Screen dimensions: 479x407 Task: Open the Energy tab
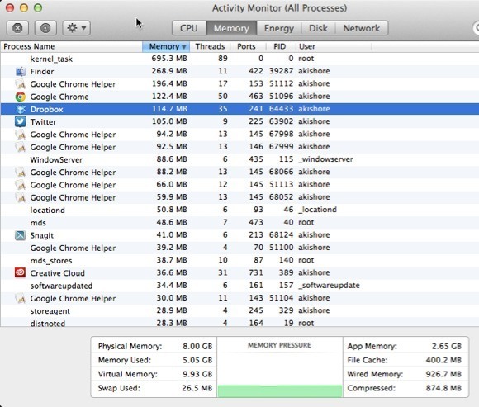click(279, 28)
